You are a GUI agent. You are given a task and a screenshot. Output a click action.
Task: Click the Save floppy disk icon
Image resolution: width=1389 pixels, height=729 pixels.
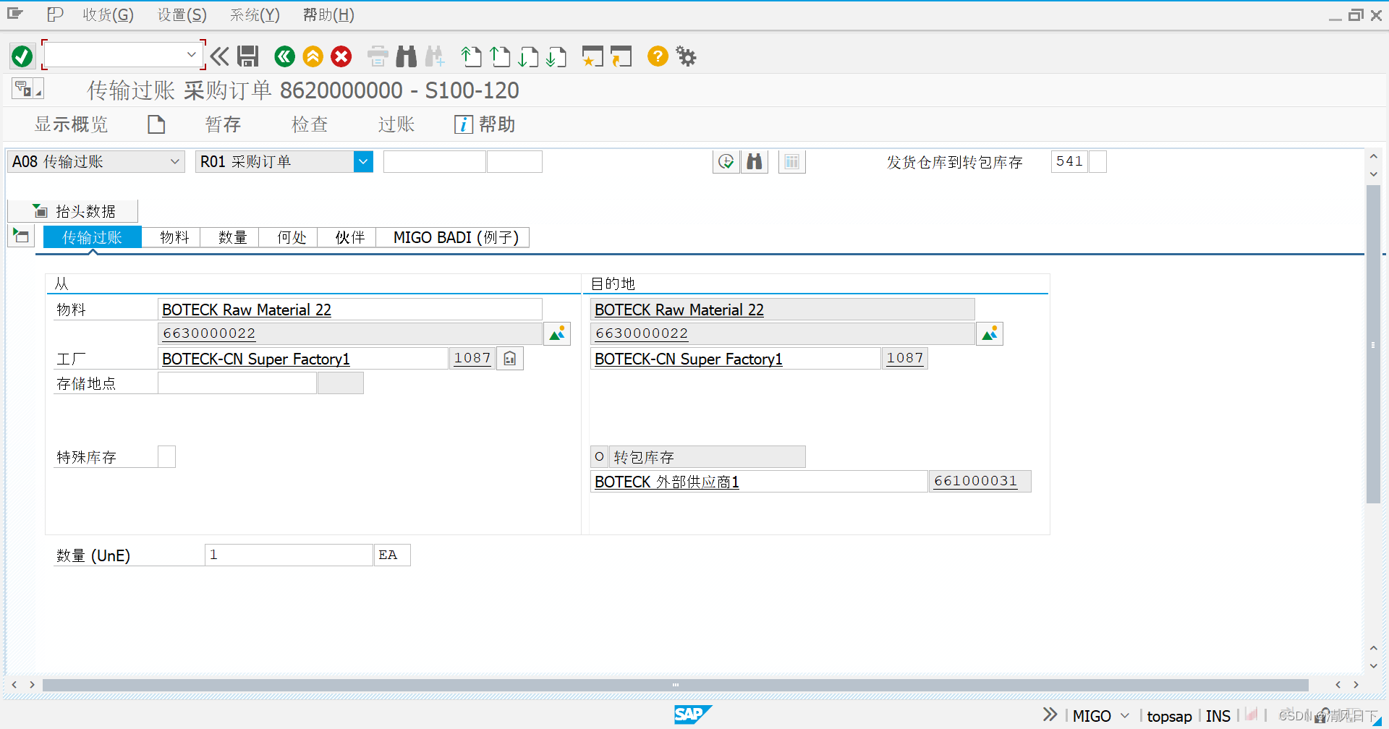click(248, 56)
